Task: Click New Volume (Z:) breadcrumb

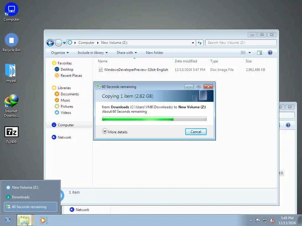Action: [114, 43]
